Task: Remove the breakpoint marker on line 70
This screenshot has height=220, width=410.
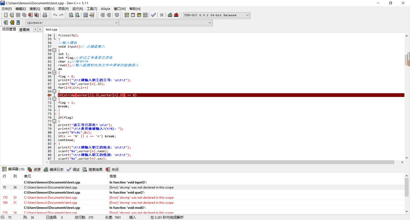Action: [49, 95]
